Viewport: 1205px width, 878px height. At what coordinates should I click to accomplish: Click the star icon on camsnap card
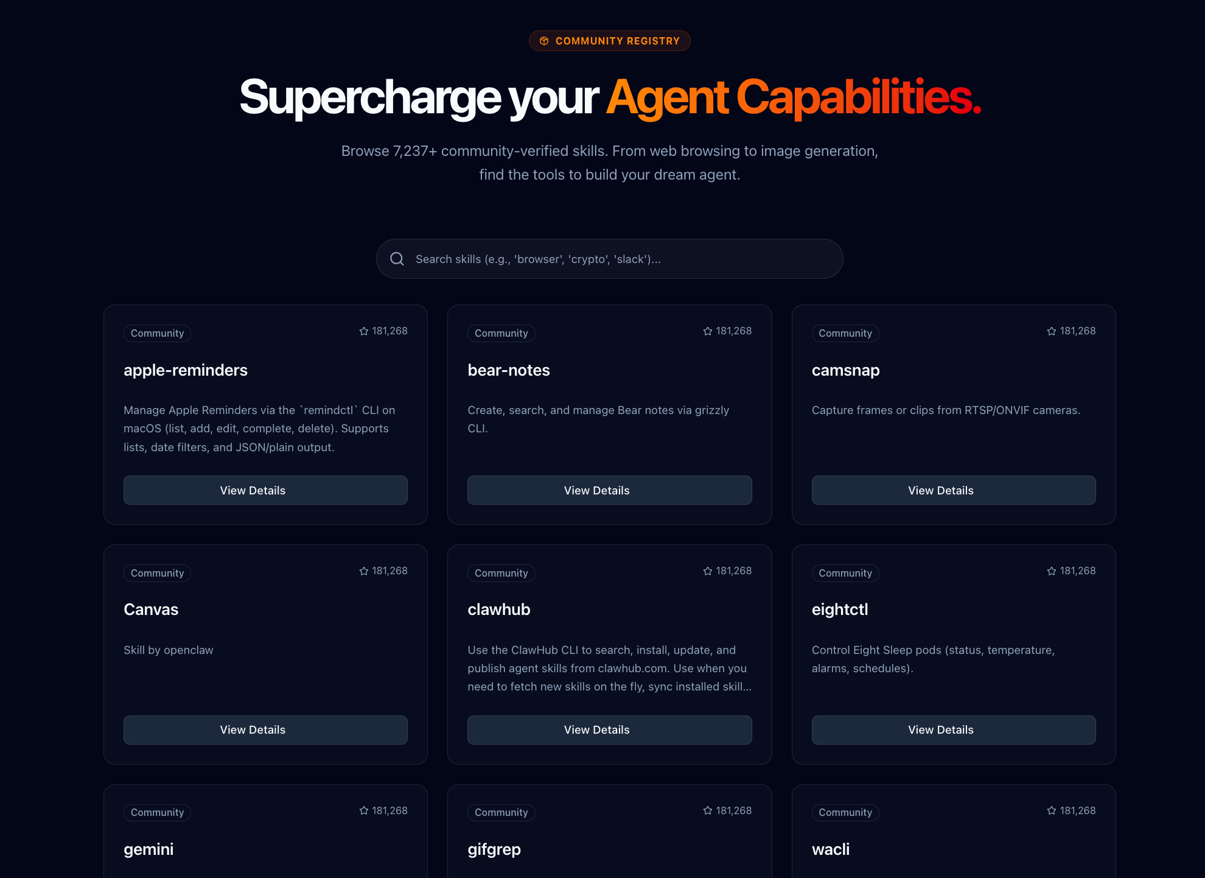(x=1052, y=331)
